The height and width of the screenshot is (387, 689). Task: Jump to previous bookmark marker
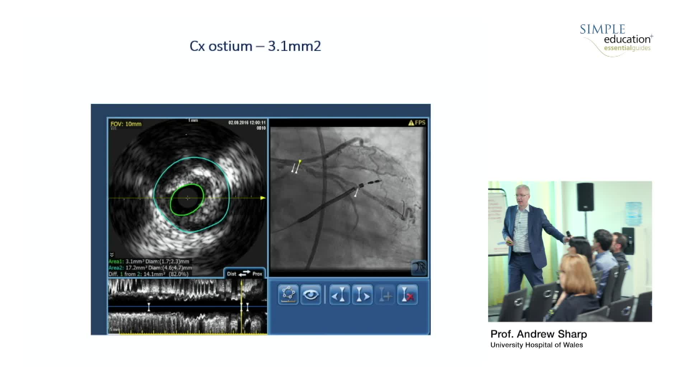tap(339, 295)
